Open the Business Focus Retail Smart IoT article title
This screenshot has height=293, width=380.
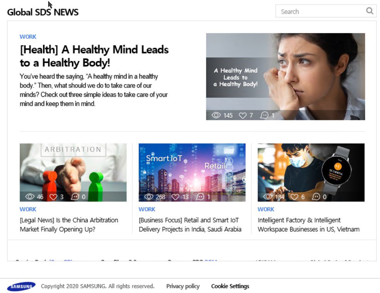[190, 224]
